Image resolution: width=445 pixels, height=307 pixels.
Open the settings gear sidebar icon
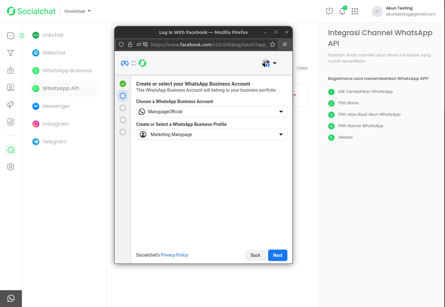(10, 167)
